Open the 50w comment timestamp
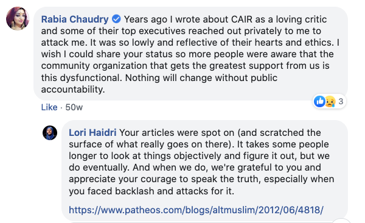Viewport: 365px width, 223px height. tap(74, 107)
